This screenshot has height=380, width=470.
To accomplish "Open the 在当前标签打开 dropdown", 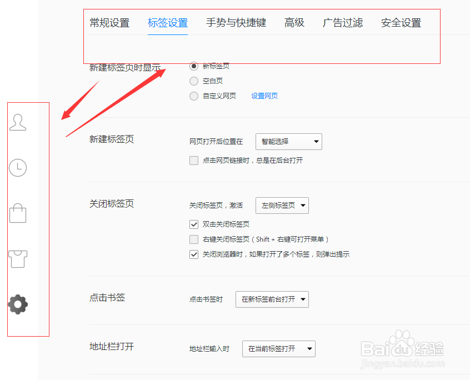I will [278, 349].
